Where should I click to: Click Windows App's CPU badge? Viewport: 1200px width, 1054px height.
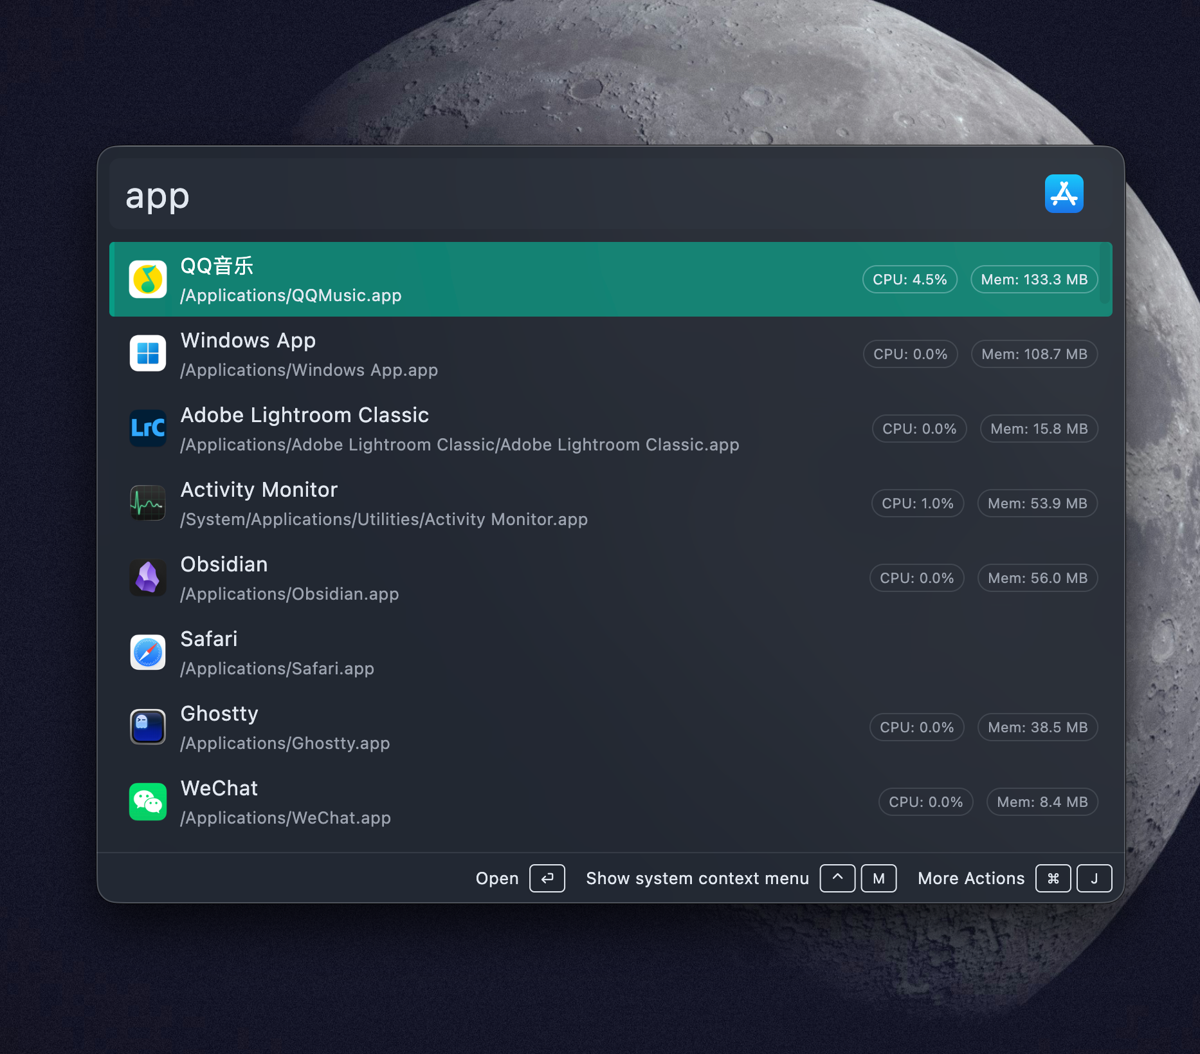911,354
